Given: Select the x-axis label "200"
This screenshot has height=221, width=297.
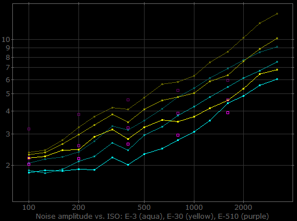Looking at the screenshot, I should pyautogui.click(x=78, y=208).
